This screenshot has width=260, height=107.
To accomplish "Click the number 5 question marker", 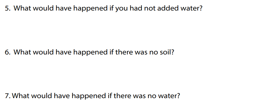I will click(8, 8).
